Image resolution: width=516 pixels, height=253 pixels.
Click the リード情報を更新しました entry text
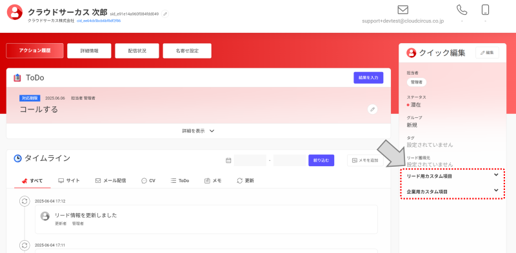coord(86,216)
